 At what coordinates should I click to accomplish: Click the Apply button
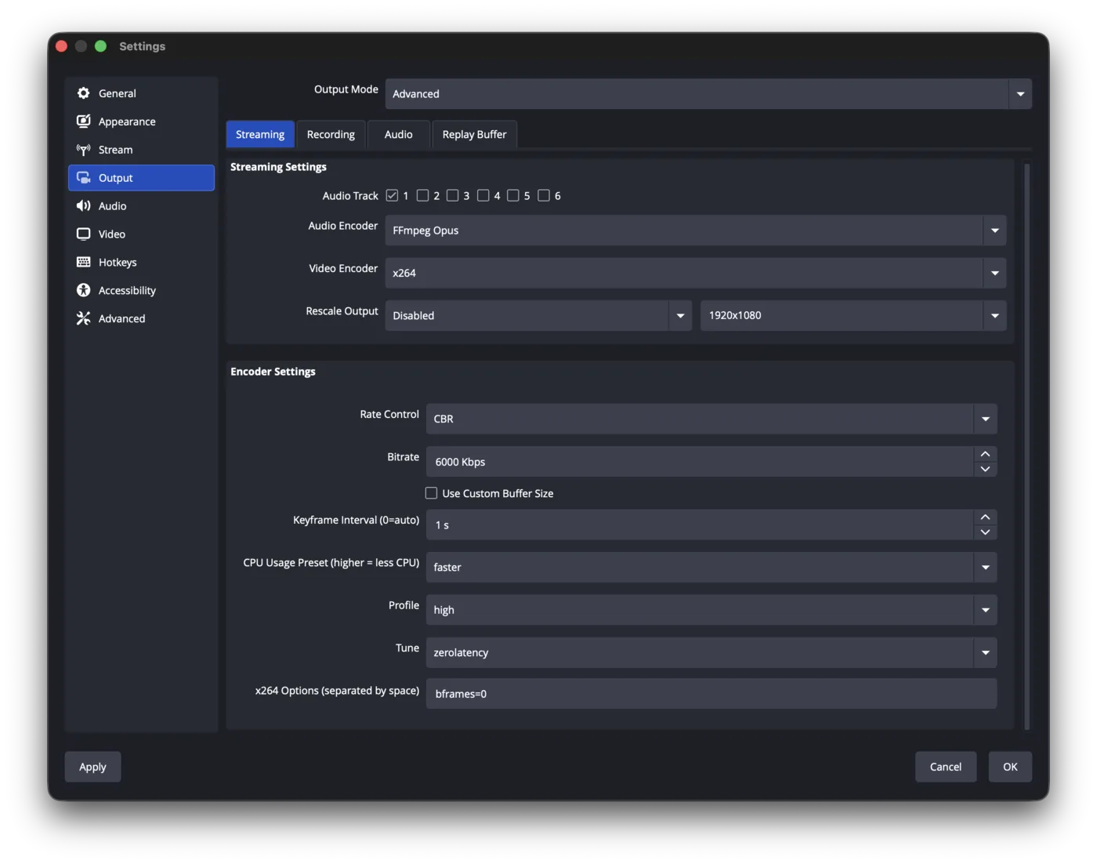(x=92, y=767)
